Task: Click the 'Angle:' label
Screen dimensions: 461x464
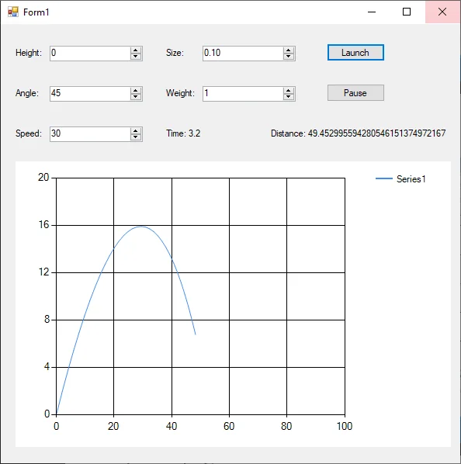Action: [27, 93]
